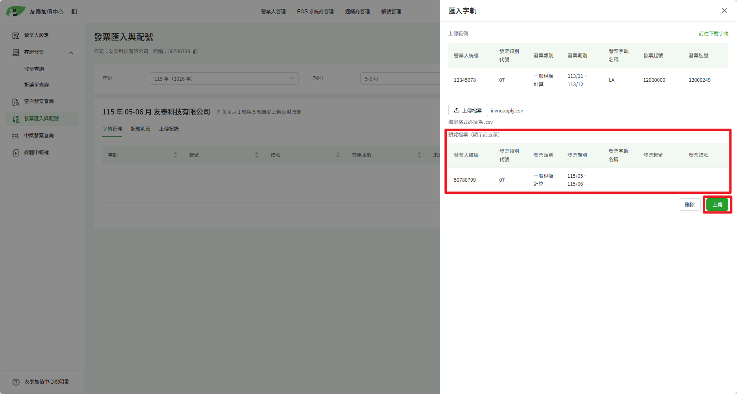Open the 期別 5-6 月 dropdown
This screenshot has height=394, width=737.
tap(400, 79)
